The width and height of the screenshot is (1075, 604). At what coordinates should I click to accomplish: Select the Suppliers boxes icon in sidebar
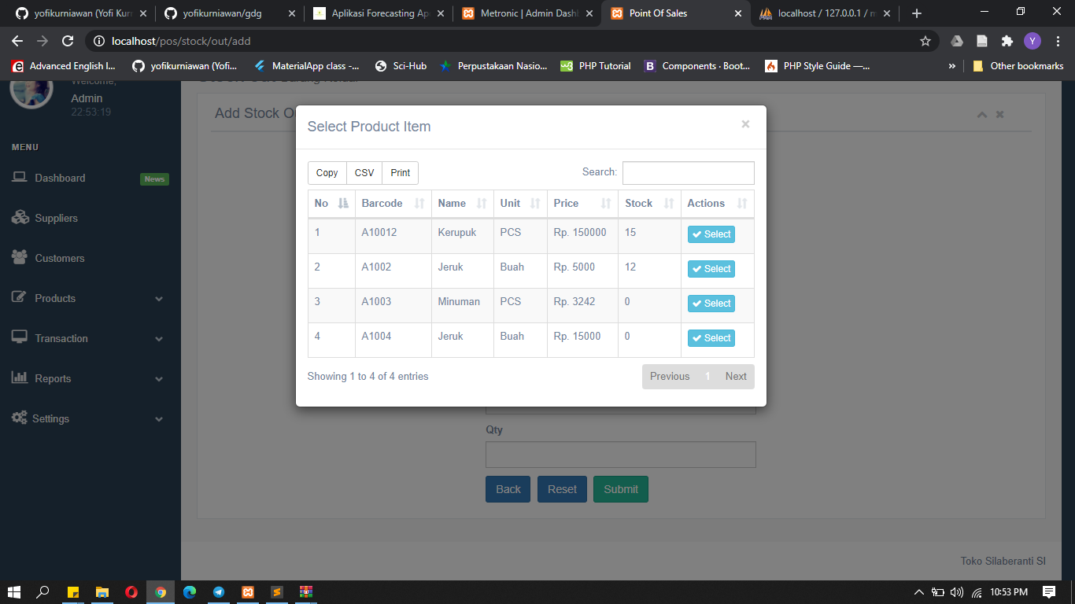pos(19,217)
